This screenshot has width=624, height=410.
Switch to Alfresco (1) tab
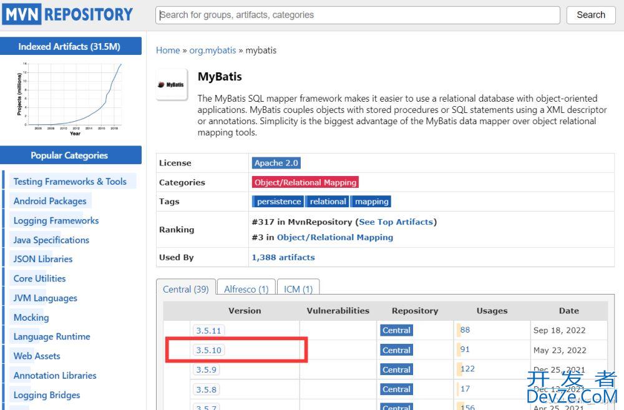tap(246, 288)
